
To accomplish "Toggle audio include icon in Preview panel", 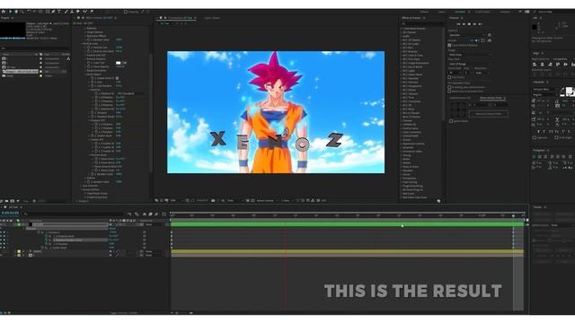I will point(476,40).
